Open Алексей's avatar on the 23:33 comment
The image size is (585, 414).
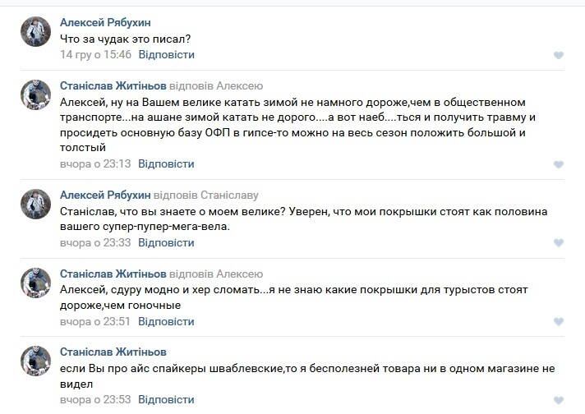point(35,204)
